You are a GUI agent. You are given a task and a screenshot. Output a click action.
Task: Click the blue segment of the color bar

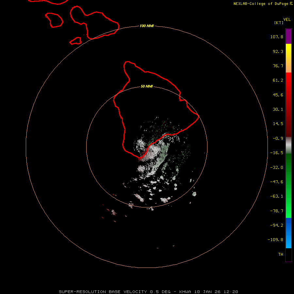click(288, 233)
